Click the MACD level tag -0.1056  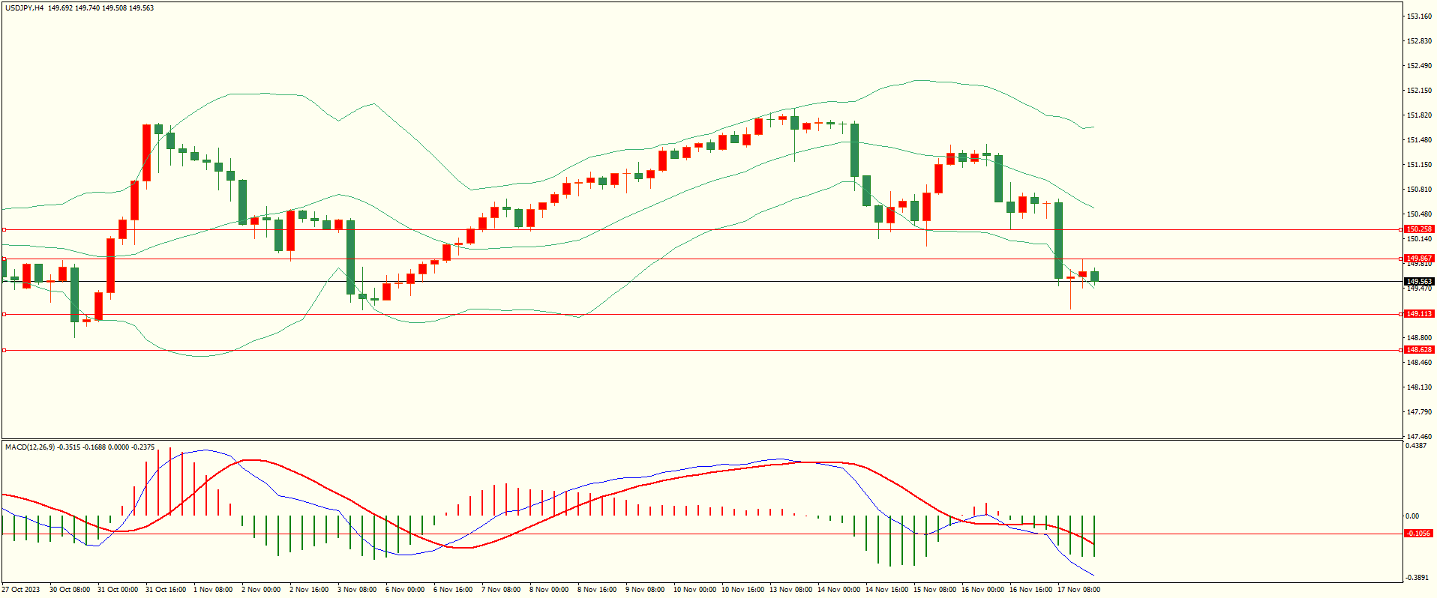1419,534
